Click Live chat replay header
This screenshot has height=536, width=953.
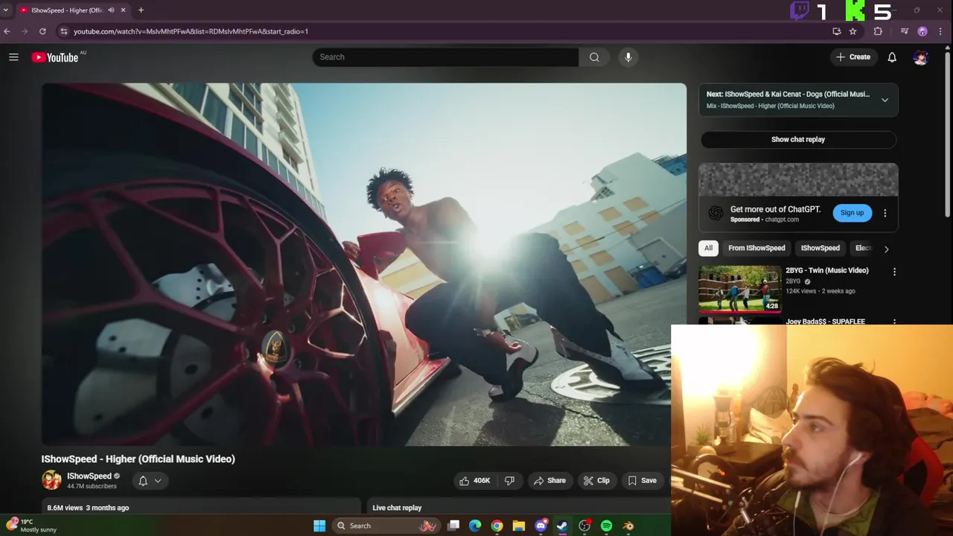pyautogui.click(x=397, y=508)
